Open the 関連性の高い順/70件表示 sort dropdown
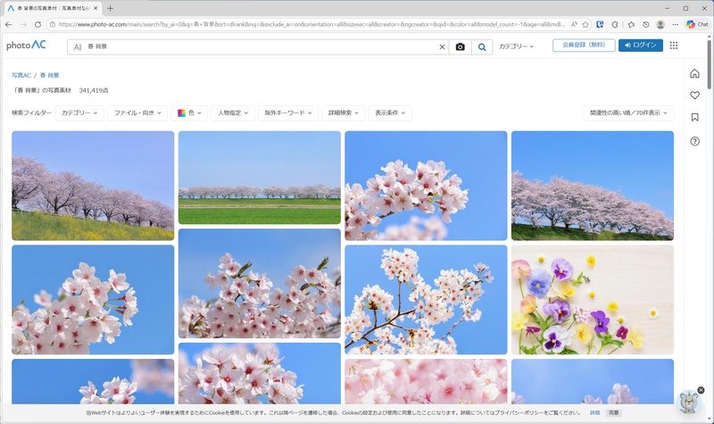Viewport: 714px width, 424px height. (x=628, y=113)
